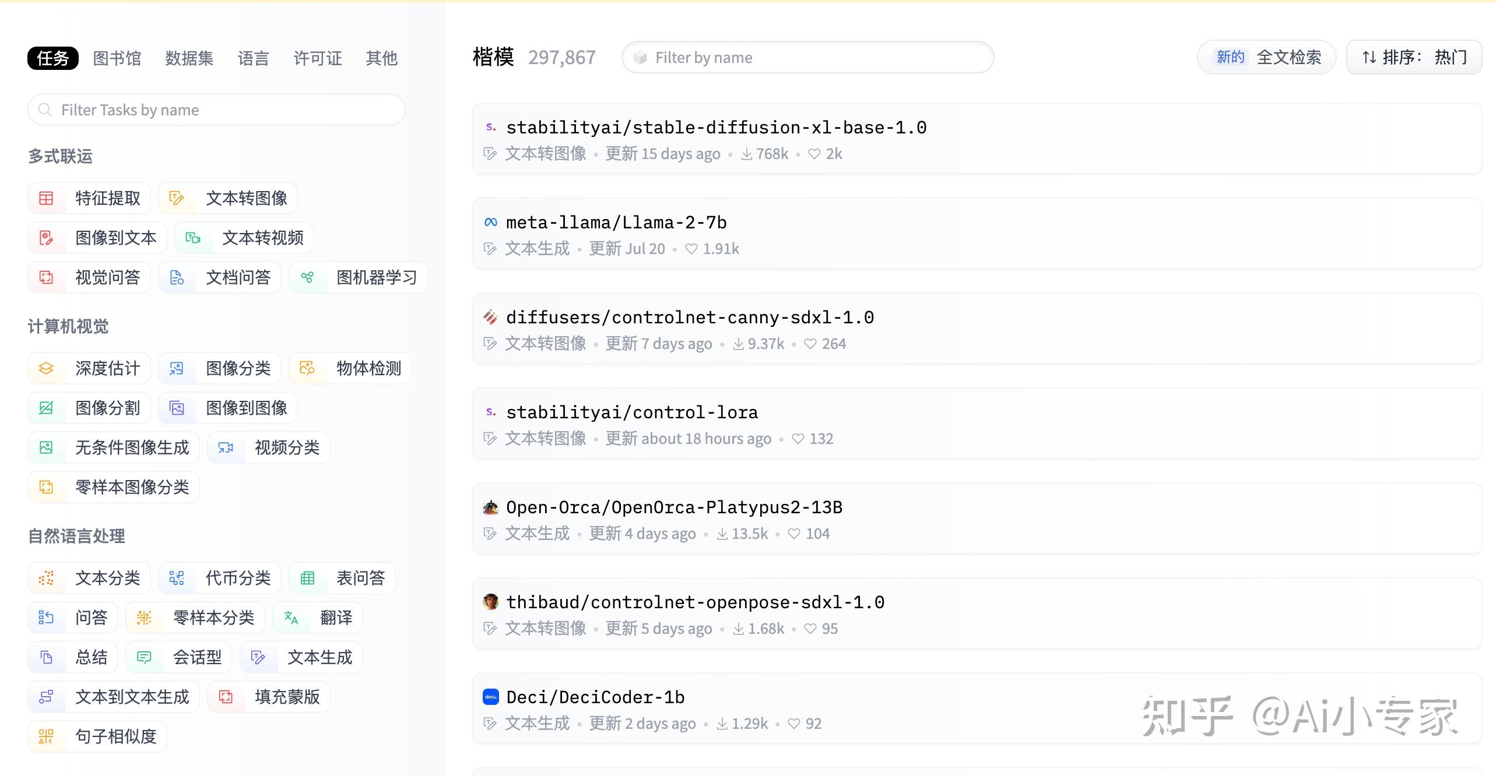Select the 物体检测 task icon
Image resolution: width=1496 pixels, height=776 pixels.
coord(307,368)
